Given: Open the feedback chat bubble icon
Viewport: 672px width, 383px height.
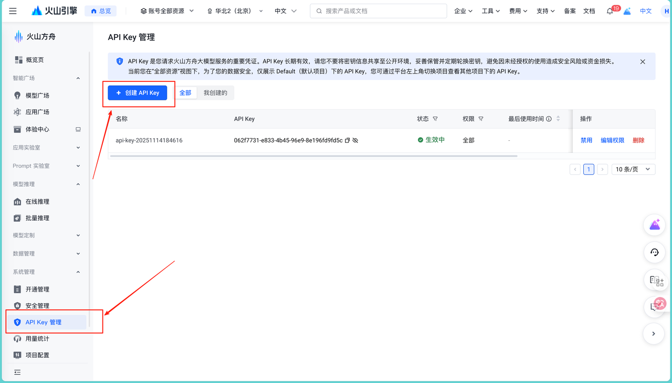Looking at the screenshot, I should (654, 307).
